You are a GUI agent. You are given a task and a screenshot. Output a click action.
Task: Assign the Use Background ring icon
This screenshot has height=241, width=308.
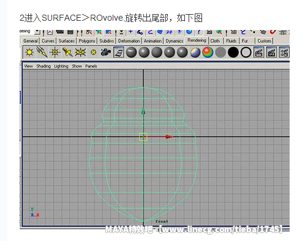[x=246, y=52]
